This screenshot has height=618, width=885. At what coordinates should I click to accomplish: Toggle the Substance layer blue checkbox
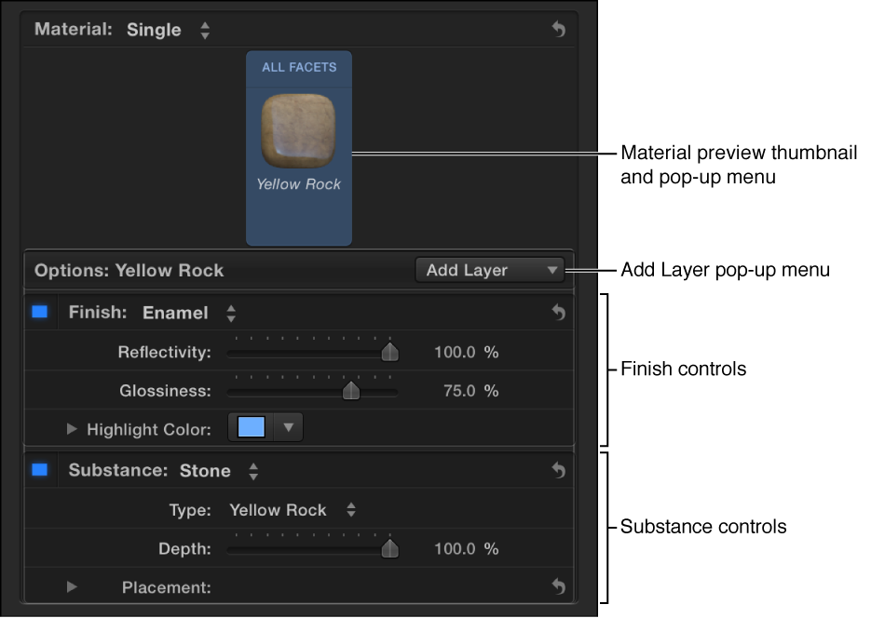click(x=39, y=470)
